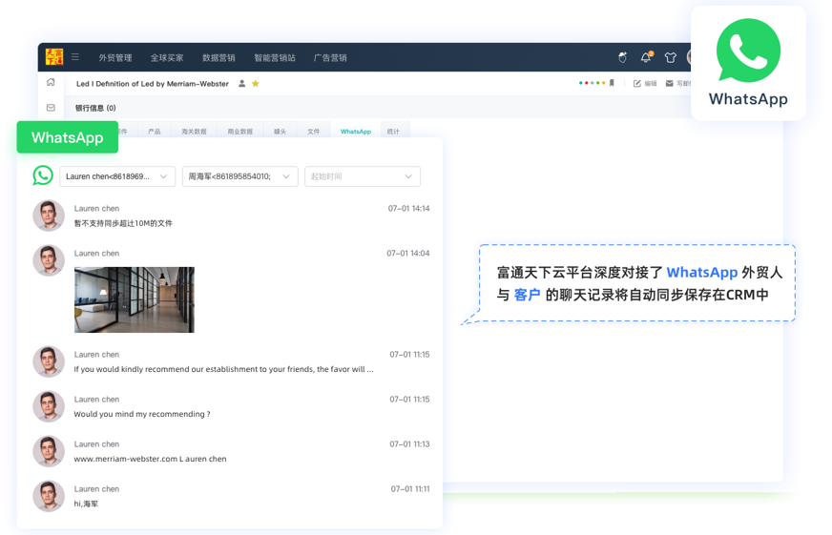Click chevron arrow of 周海军 dropdown
This screenshot has width=832, height=535.
(x=286, y=176)
